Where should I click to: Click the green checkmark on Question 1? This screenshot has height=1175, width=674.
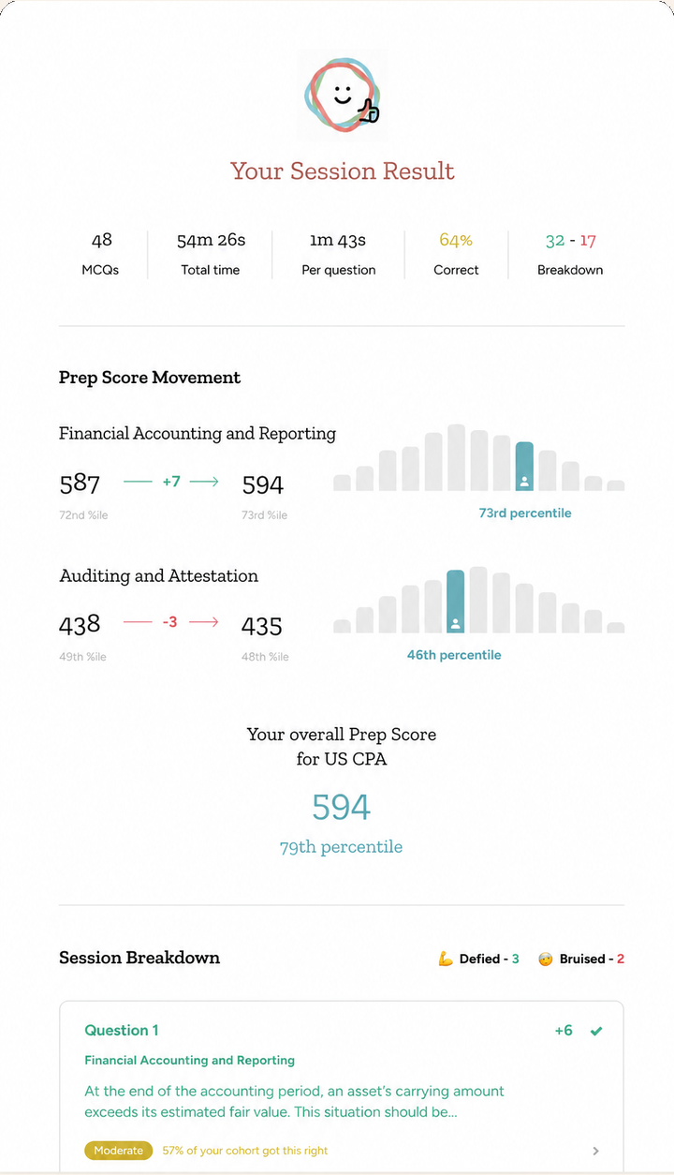point(596,1031)
